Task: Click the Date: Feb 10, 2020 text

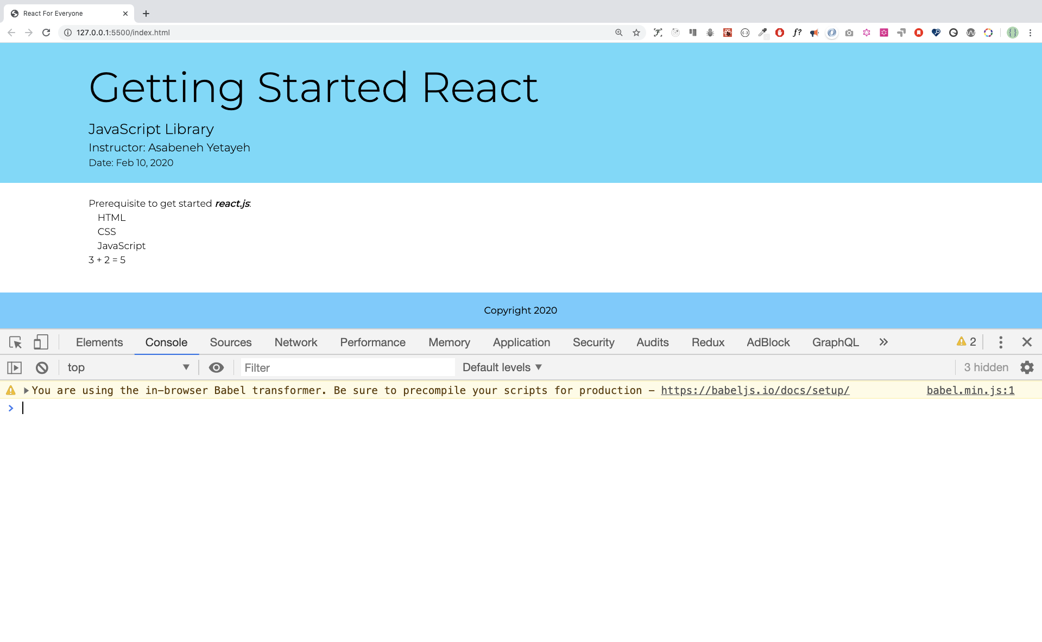Action: tap(131, 163)
